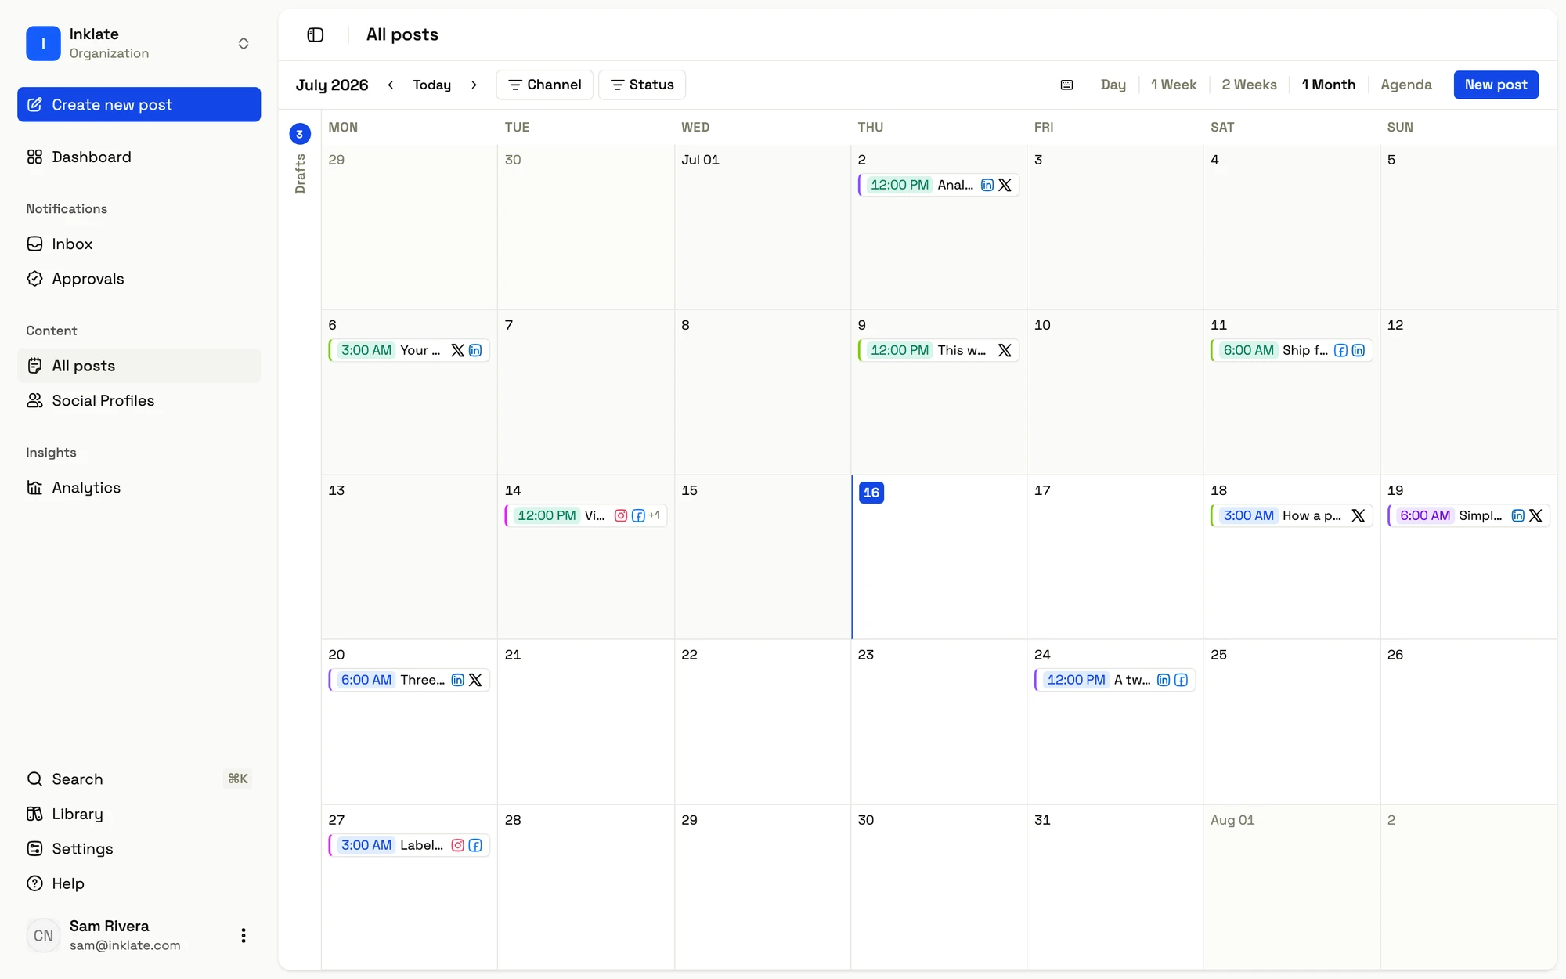
Task: Click the Search item in sidebar
Action: point(139,779)
